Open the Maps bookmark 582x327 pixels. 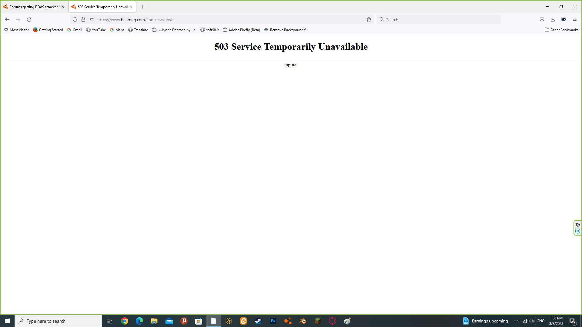[117, 30]
